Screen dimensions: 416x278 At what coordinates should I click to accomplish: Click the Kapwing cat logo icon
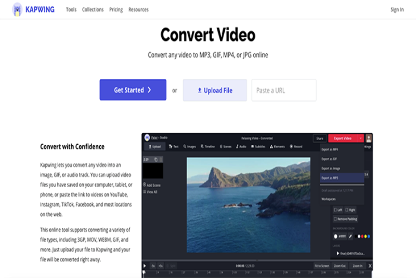pos(17,9)
